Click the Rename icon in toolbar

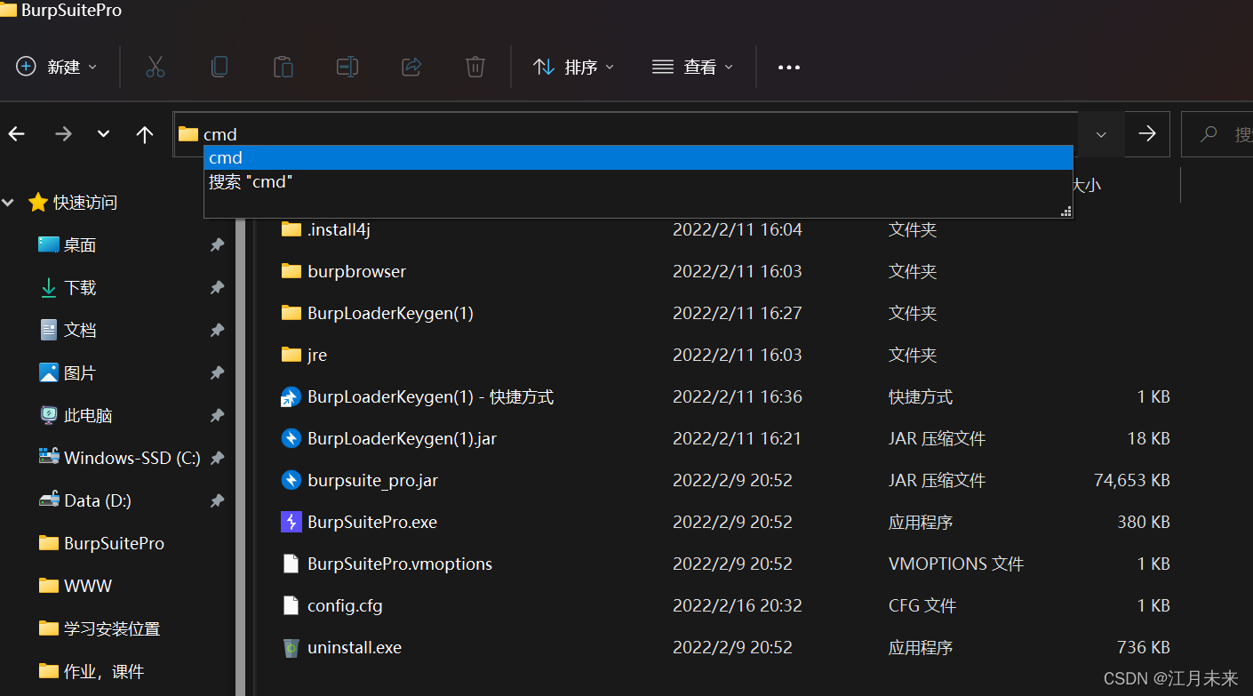coord(347,67)
